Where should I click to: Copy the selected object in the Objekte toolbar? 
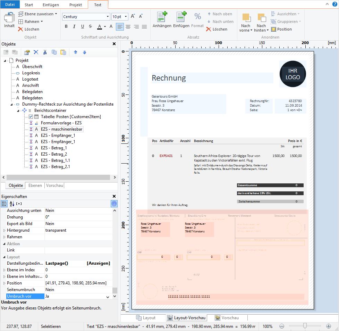[54, 52]
